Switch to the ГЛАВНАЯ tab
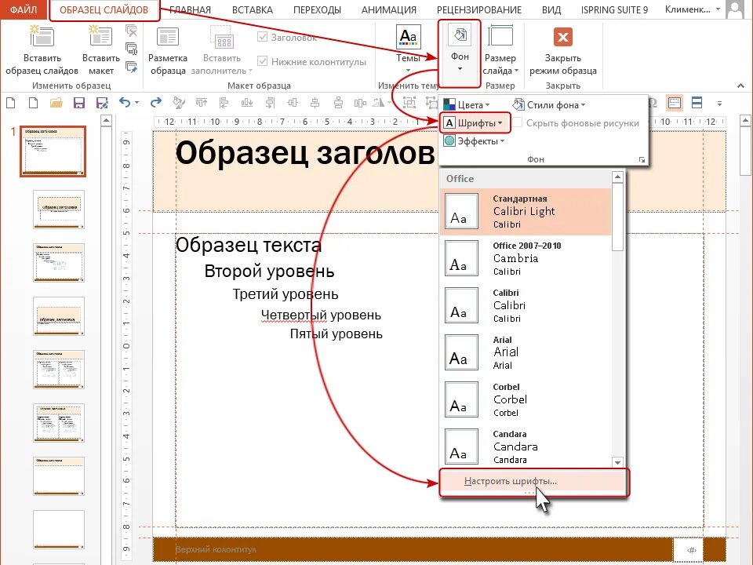 click(x=190, y=9)
